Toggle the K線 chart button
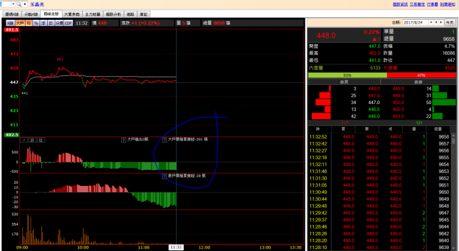Image resolution: width=459 pixels, height=251 pixels. click(10, 23)
